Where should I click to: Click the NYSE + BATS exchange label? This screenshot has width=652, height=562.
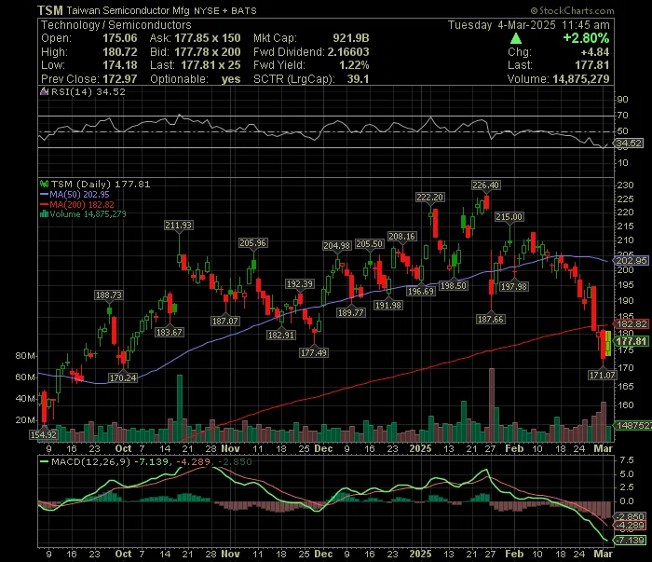(x=225, y=11)
